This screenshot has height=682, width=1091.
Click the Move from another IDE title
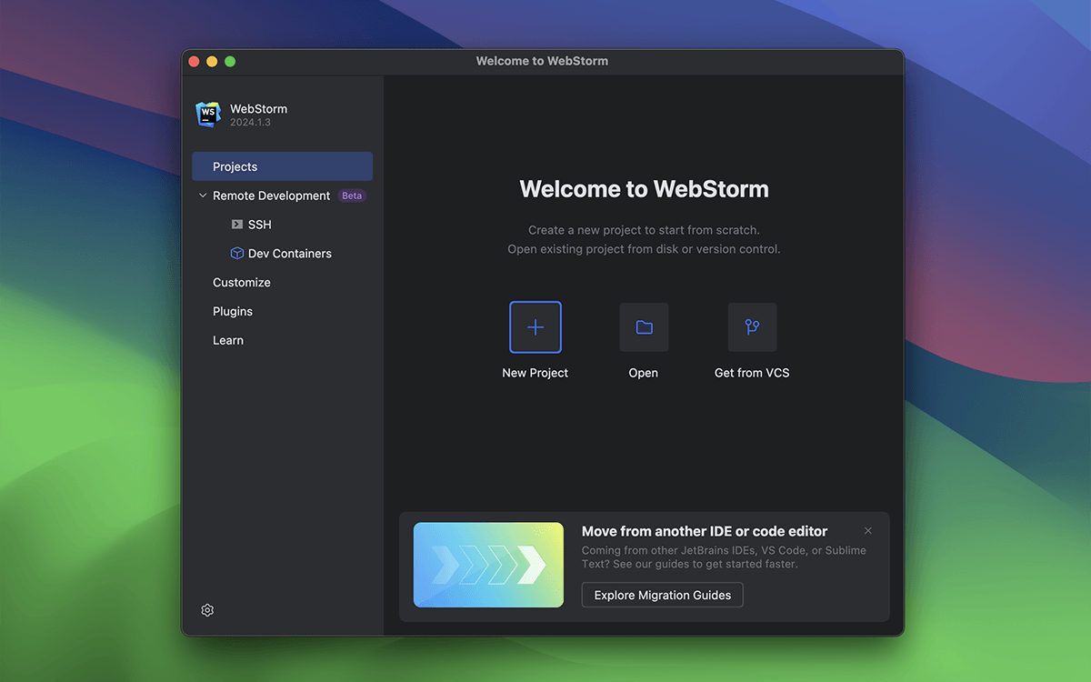[705, 531]
